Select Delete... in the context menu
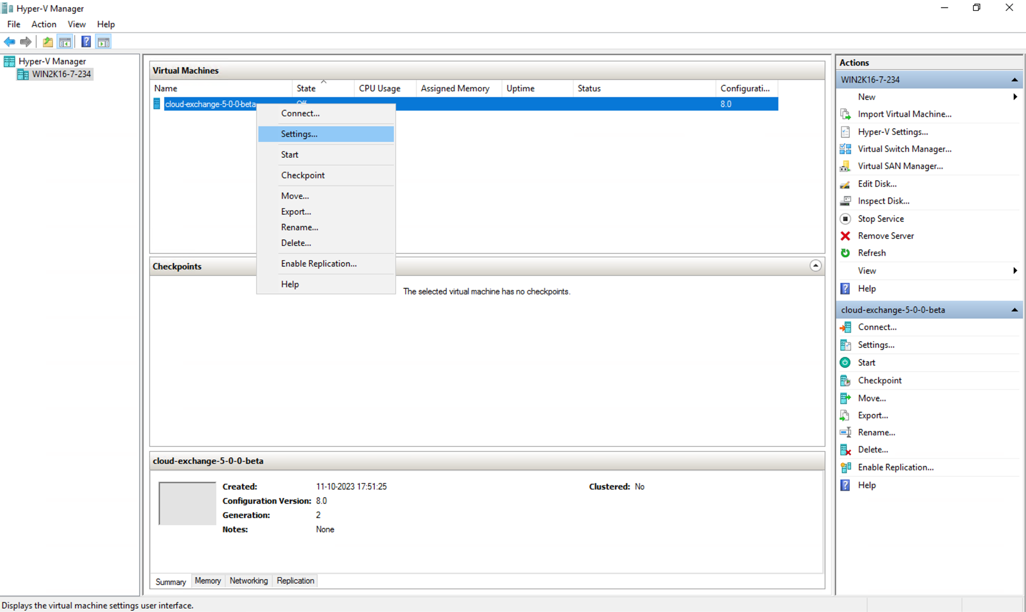 pyautogui.click(x=326, y=243)
